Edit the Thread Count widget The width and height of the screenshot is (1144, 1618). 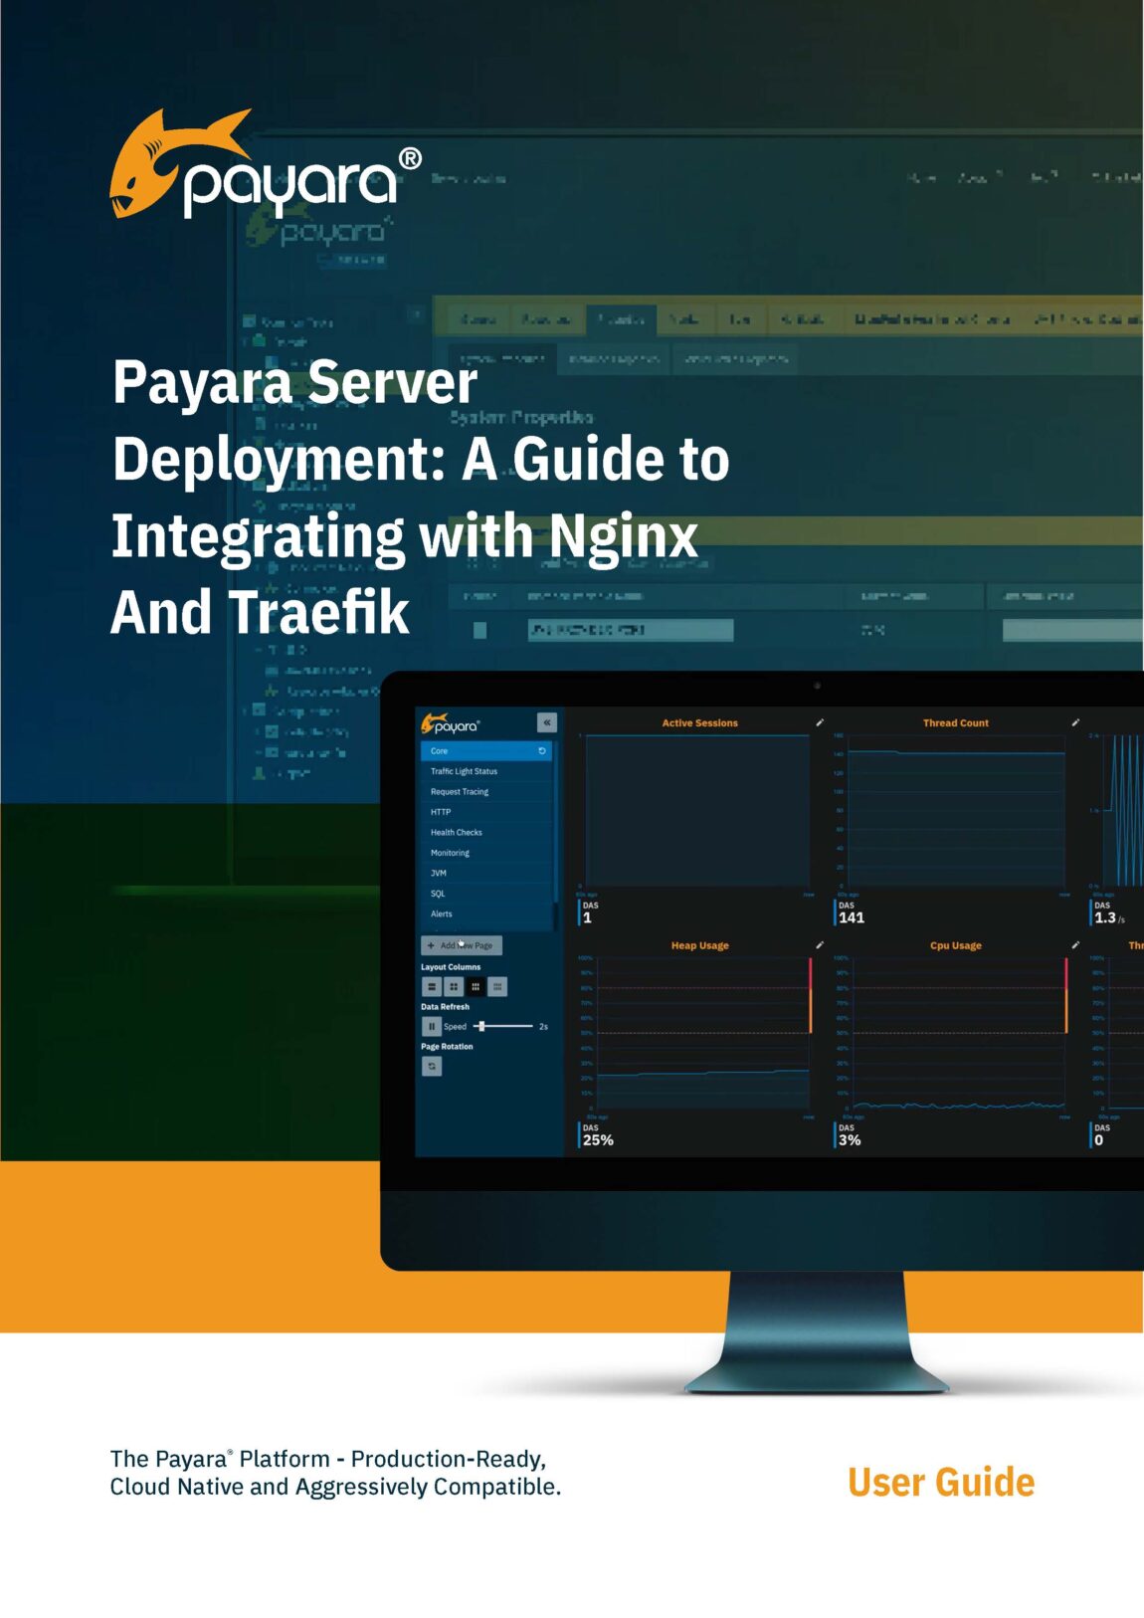tap(1075, 722)
